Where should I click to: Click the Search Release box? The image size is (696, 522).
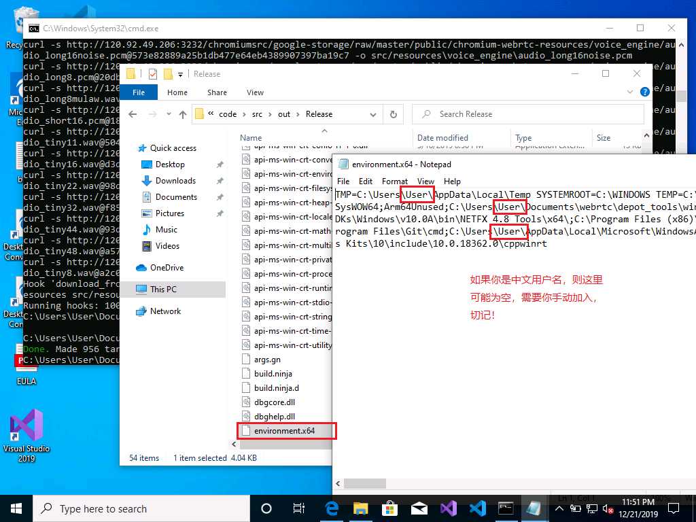pyautogui.click(x=528, y=114)
